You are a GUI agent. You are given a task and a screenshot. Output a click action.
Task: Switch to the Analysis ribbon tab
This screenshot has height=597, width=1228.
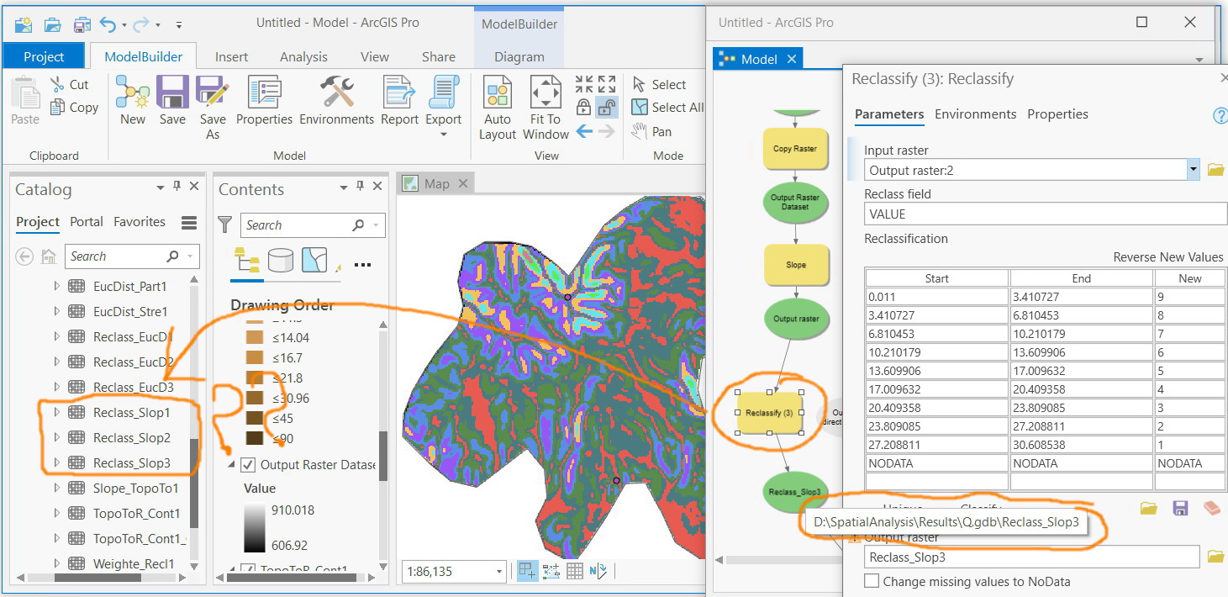[303, 56]
